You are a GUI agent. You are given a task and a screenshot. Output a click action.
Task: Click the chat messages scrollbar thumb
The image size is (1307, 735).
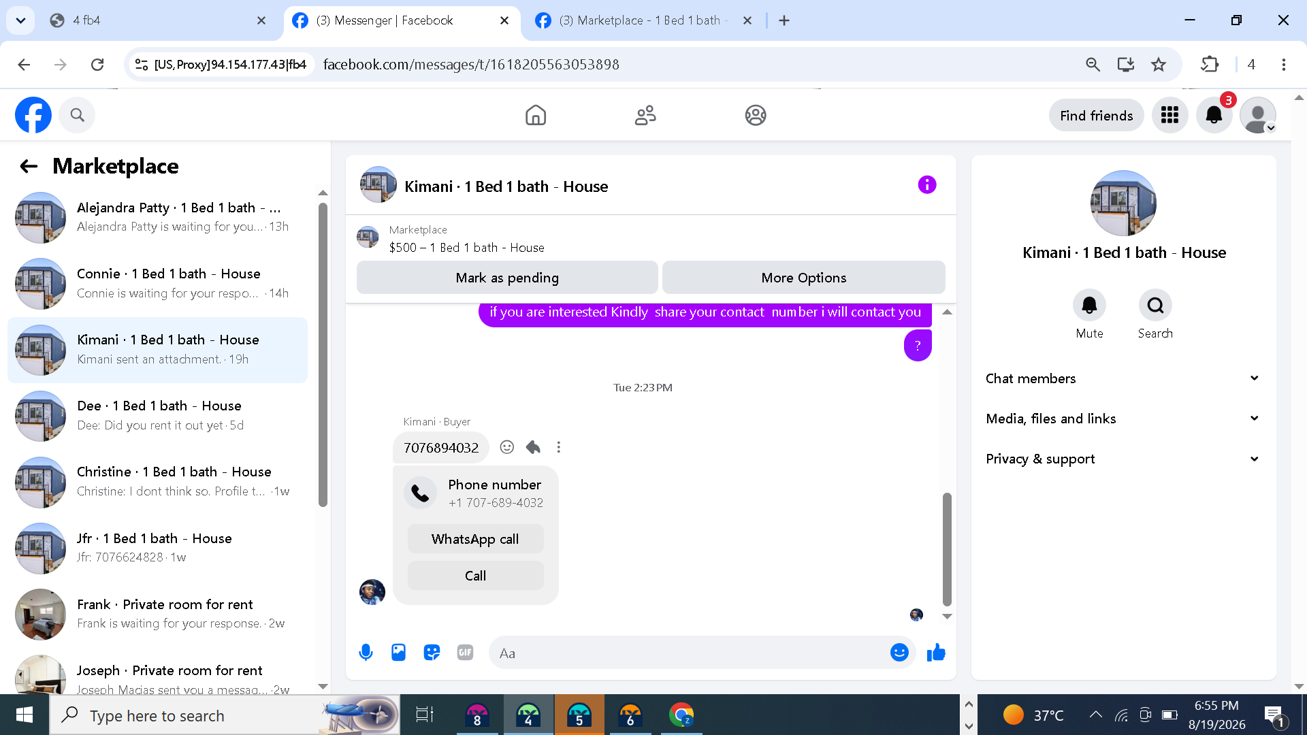[947, 549]
